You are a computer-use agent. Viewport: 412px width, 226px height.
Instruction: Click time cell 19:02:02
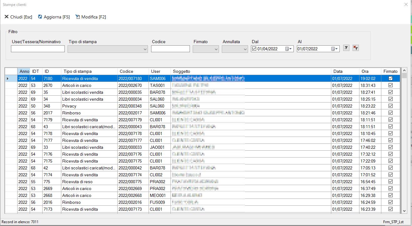[370, 78]
